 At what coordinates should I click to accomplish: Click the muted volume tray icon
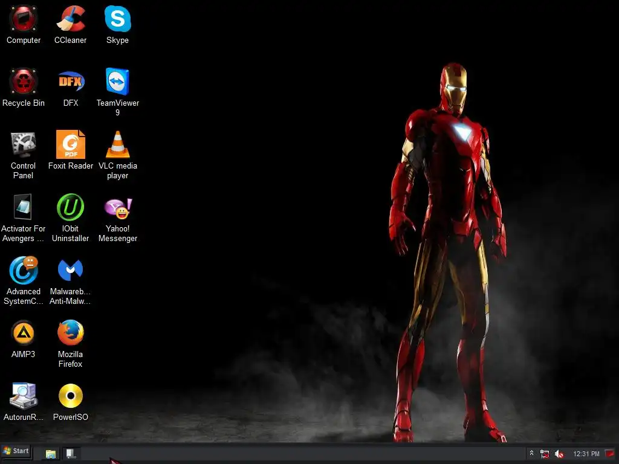(559, 454)
